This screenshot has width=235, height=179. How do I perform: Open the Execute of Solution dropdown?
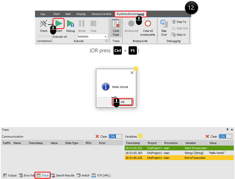pos(105,37)
